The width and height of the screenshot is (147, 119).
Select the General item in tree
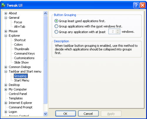[14, 18]
